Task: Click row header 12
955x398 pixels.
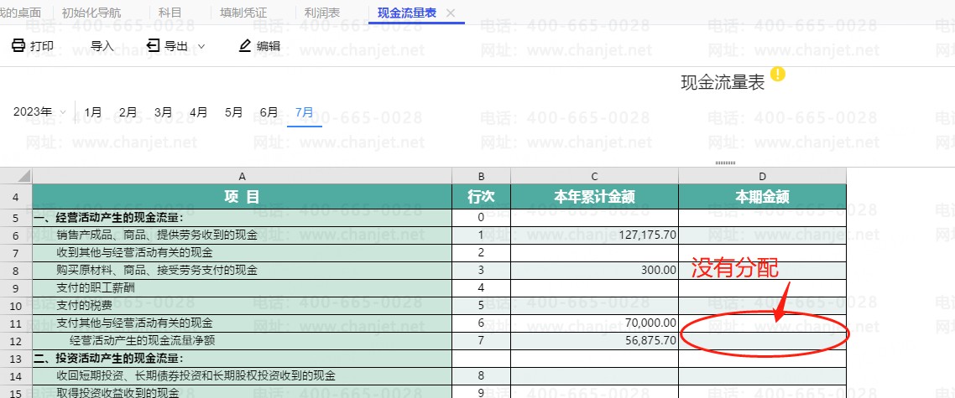Action: click(x=16, y=340)
